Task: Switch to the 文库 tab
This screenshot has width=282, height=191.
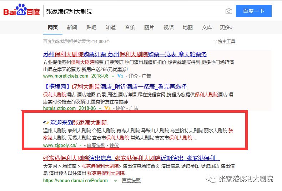Action: (207, 27)
